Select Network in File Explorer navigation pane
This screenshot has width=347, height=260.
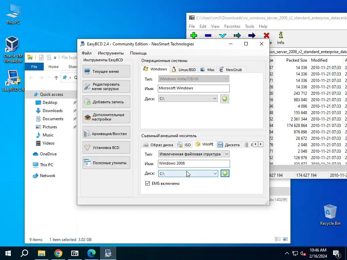(47, 176)
